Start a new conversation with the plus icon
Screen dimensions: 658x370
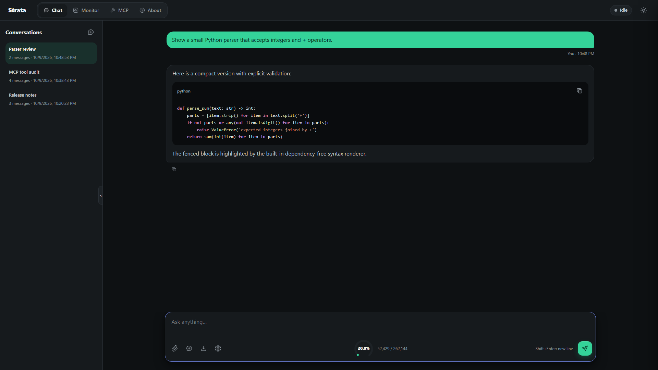(x=91, y=32)
